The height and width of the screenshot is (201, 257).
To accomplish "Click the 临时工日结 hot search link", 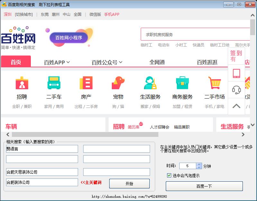I will [220, 45].
